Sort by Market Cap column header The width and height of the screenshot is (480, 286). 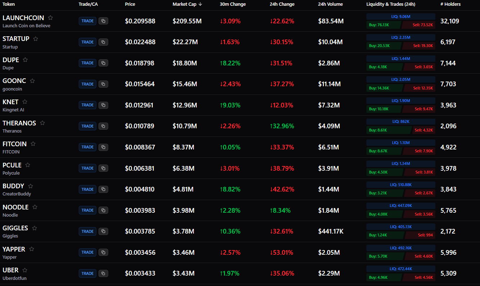click(x=187, y=4)
